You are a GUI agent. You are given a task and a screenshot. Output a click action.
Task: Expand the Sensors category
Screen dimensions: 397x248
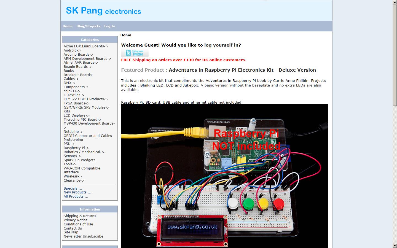[x=72, y=156]
